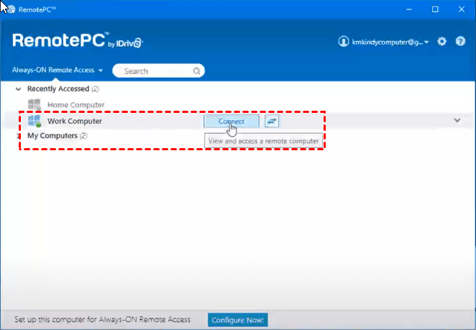
Task: Click the Recently Accessed heading text
Action: (58, 88)
